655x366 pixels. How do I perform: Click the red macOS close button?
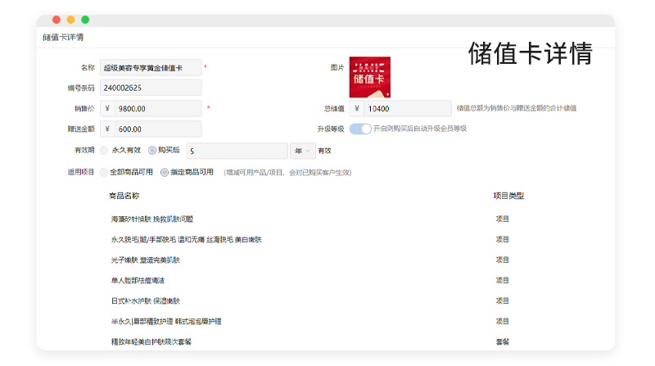pyautogui.click(x=56, y=20)
